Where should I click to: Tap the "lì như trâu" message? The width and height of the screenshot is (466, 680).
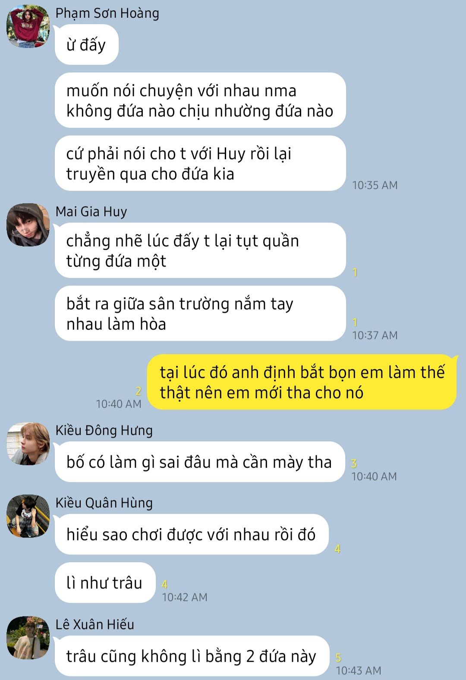click(x=105, y=582)
